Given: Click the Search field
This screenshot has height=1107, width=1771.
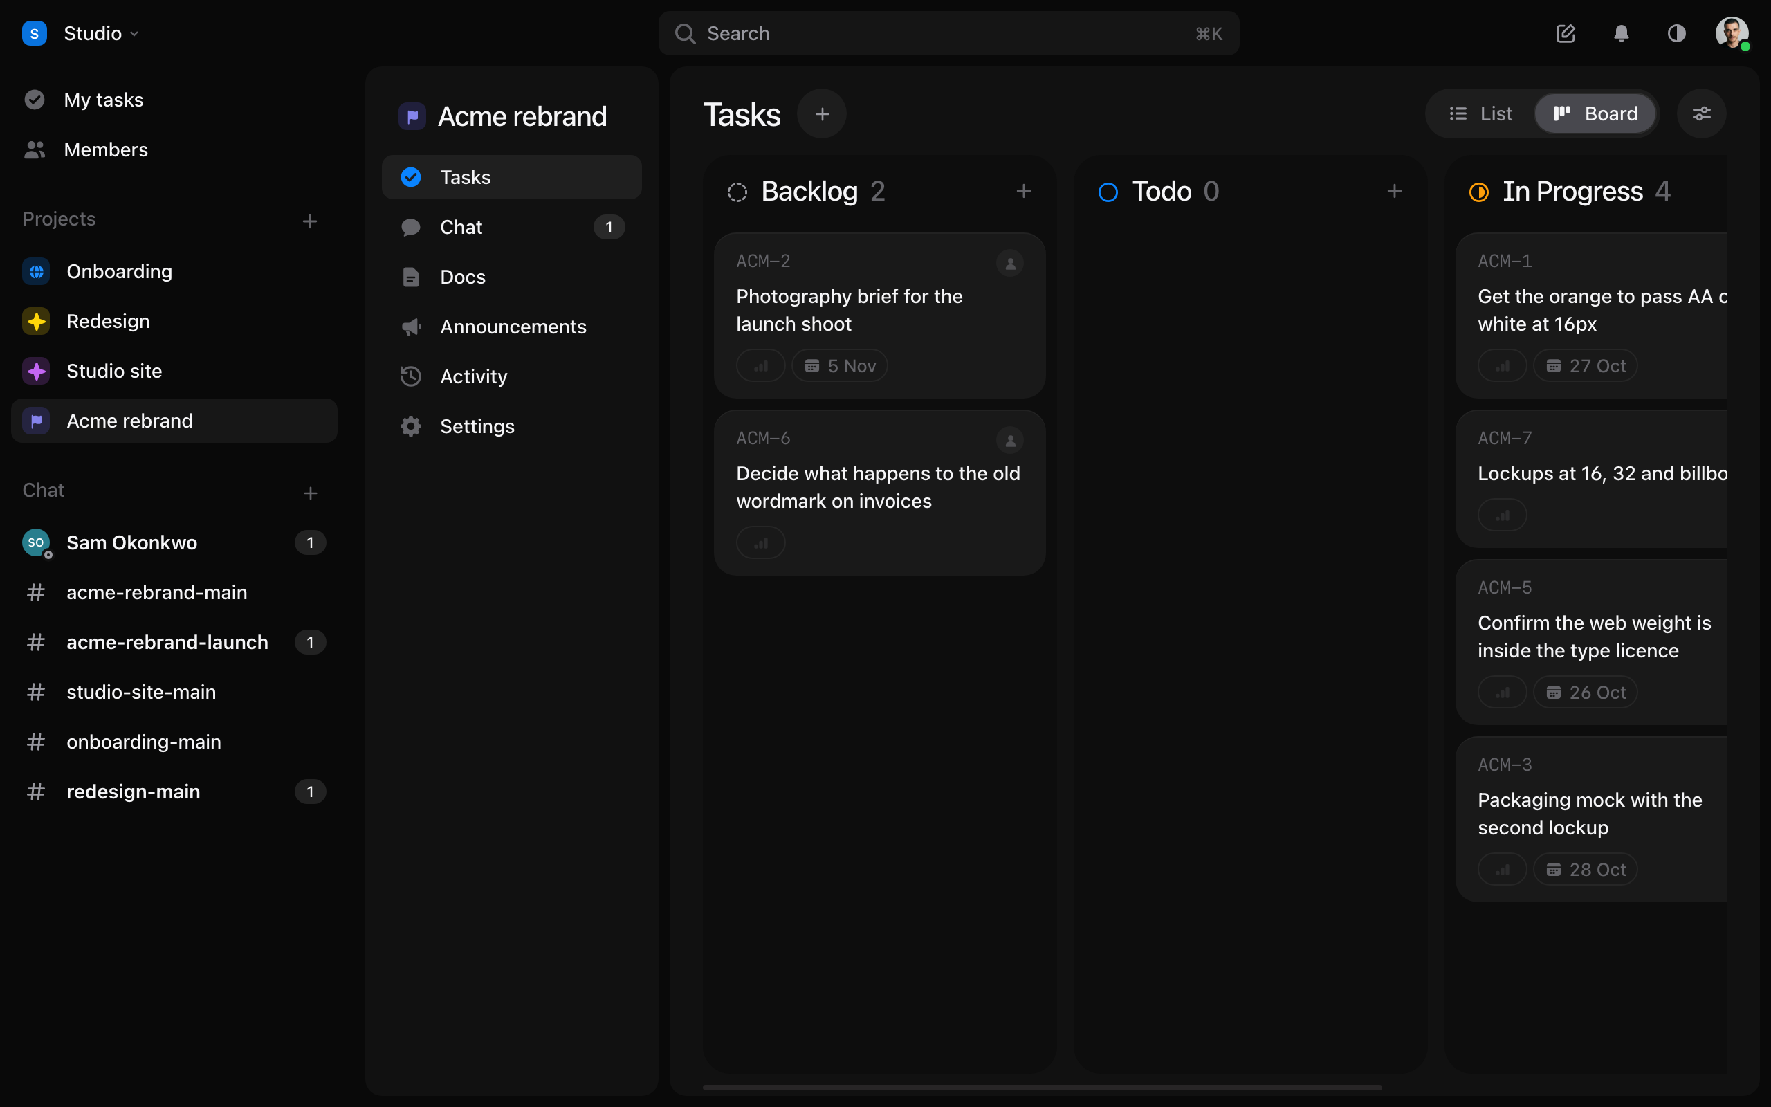Looking at the screenshot, I should (948, 33).
